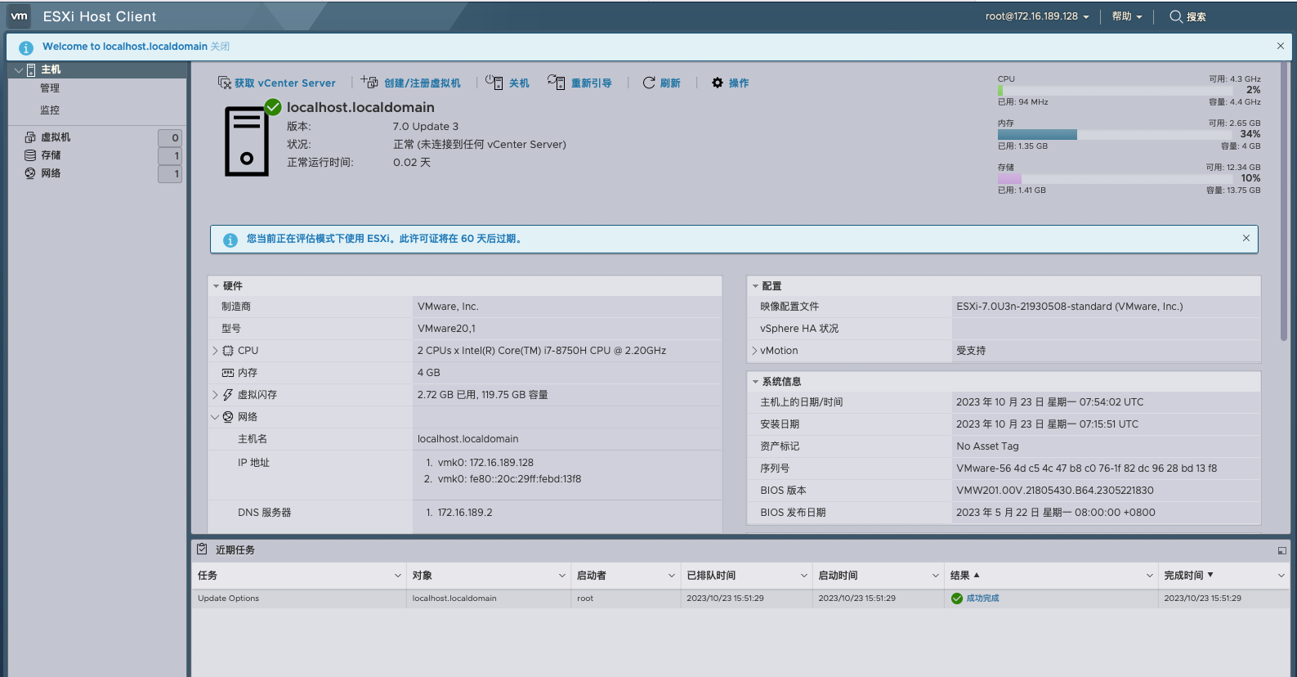Select Manage under Host
Screen dimensions: 1297x677
(x=50, y=88)
